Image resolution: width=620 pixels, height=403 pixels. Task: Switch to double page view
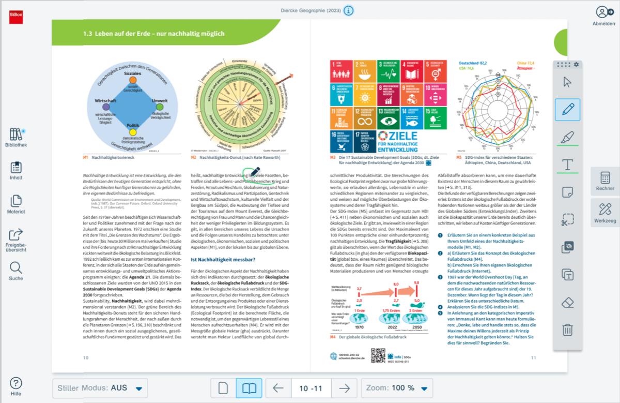pos(249,388)
